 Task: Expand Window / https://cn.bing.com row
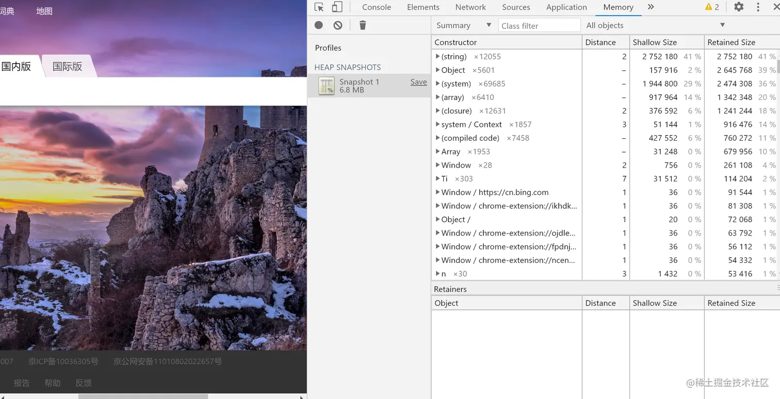437,192
